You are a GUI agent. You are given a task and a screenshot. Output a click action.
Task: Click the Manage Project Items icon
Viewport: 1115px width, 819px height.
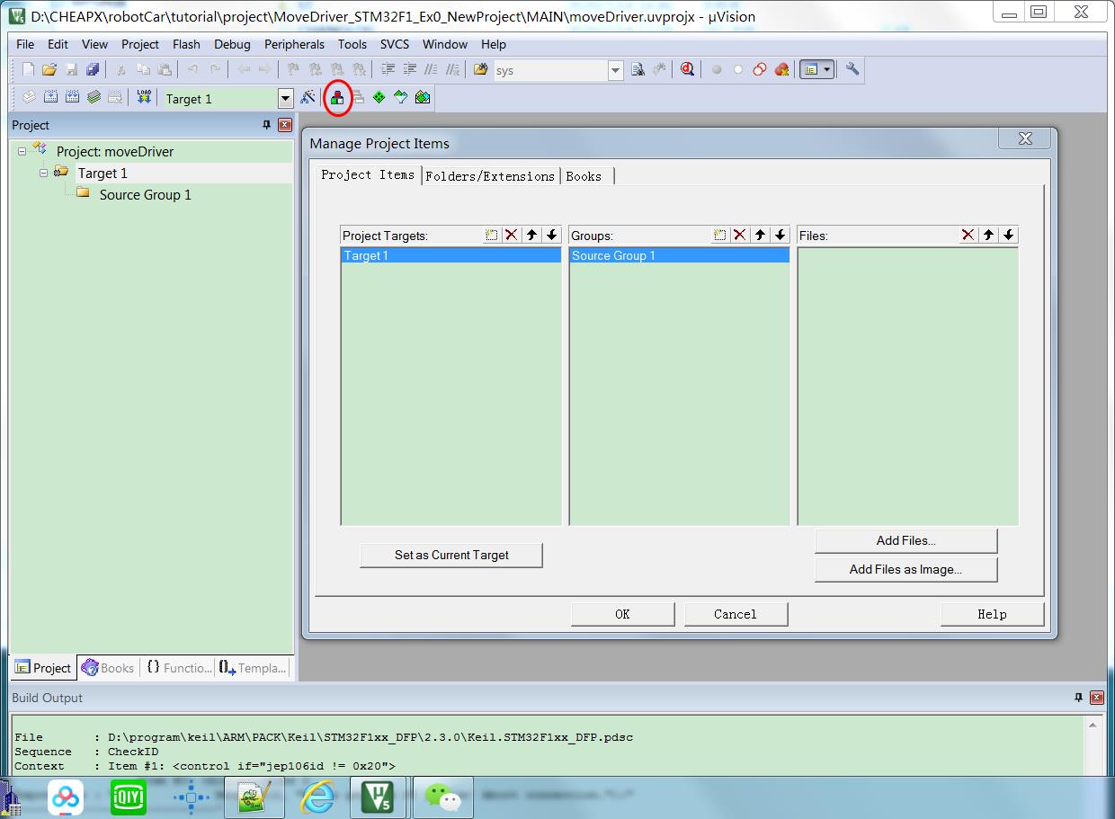click(x=336, y=97)
